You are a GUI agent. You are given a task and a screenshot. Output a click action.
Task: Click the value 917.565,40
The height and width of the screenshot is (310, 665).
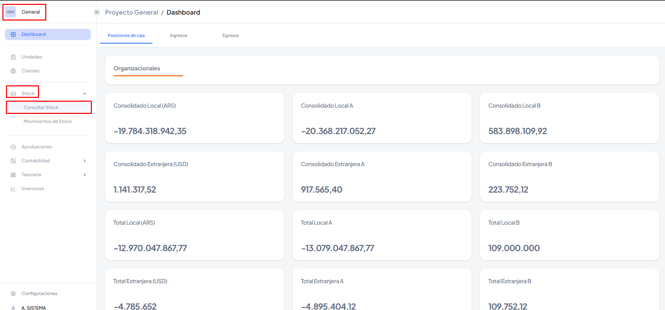pyautogui.click(x=322, y=190)
